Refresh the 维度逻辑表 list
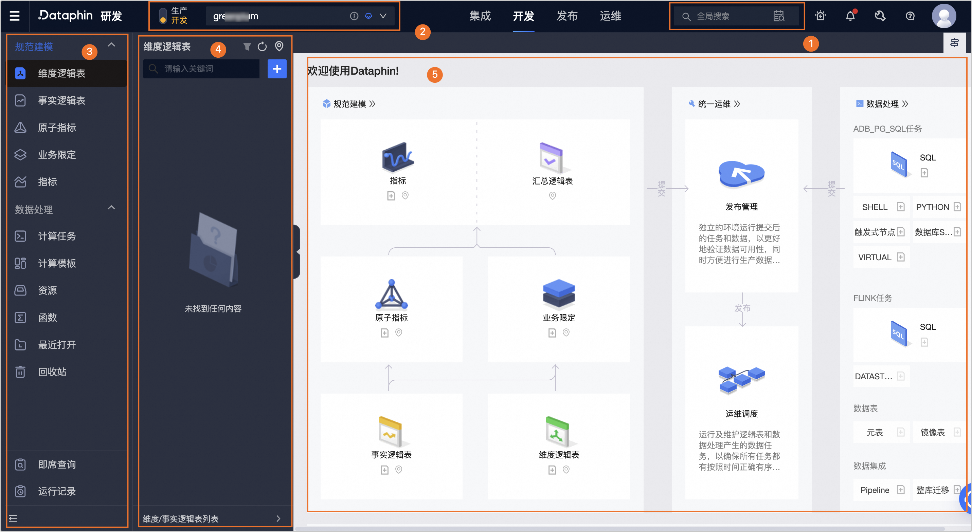The height and width of the screenshot is (532, 972). tap(263, 46)
